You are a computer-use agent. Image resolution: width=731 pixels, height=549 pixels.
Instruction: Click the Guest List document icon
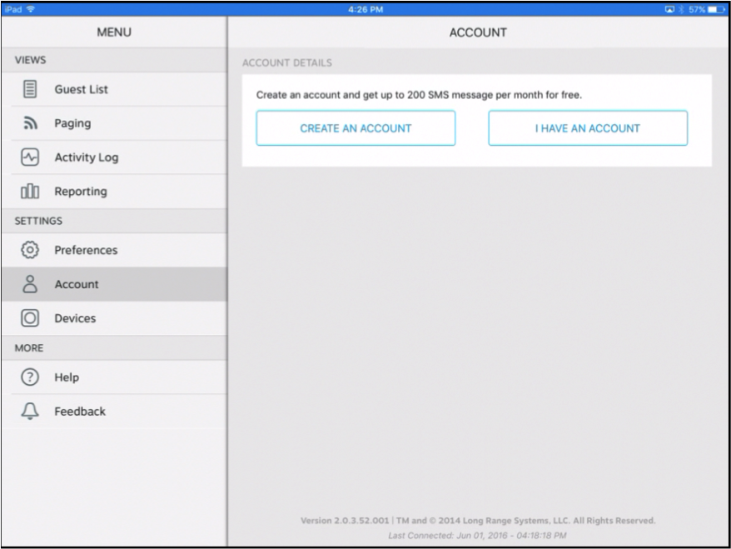(30, 89)
